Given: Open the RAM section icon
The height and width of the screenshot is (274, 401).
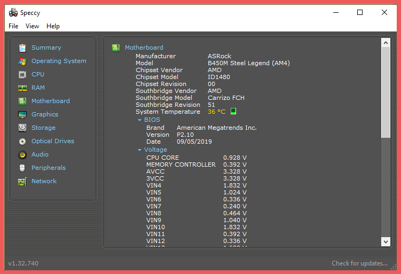Looking at the screenshot, I should [x=22, y=88].
